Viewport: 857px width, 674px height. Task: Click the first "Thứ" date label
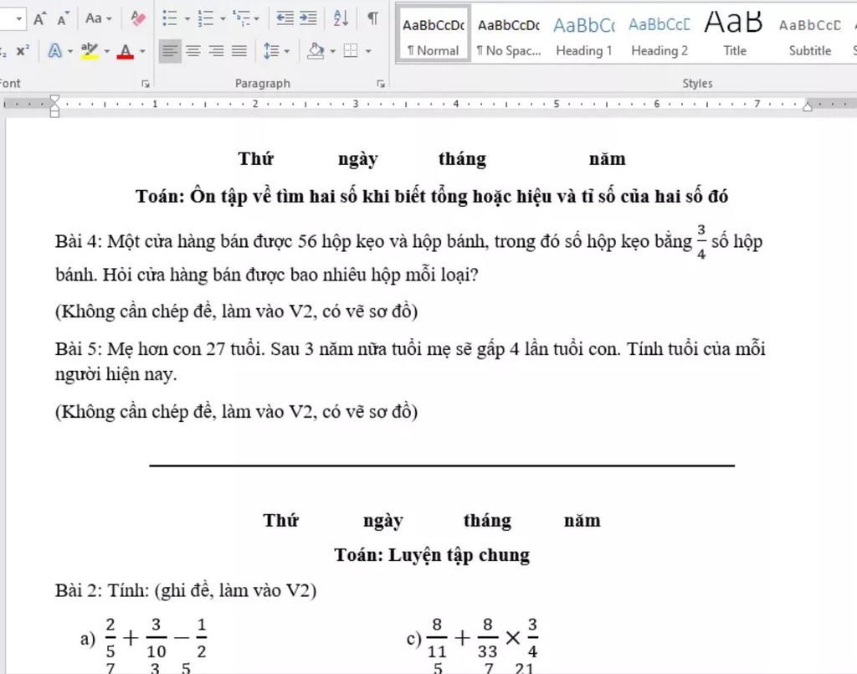[x=256, y=158]
